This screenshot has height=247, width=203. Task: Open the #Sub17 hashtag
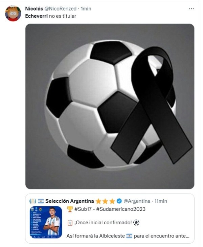click(x=83, y=209)
